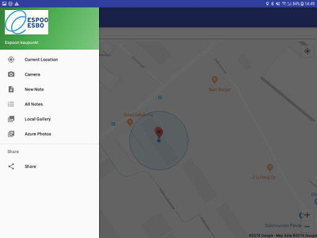Click the All Notes list icon

tap(11, 104)
